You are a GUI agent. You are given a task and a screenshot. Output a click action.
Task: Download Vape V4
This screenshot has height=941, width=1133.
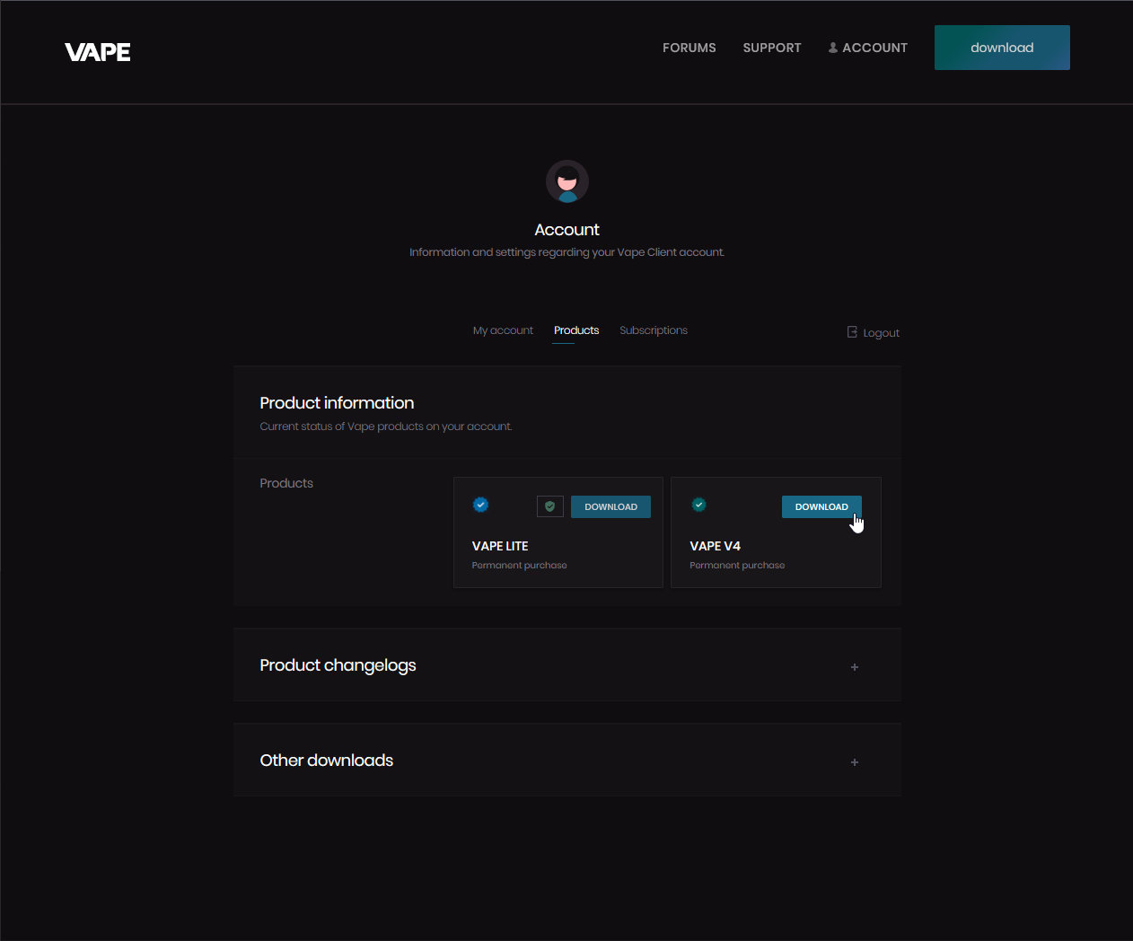pyautogui.click(x=821, y=506)
